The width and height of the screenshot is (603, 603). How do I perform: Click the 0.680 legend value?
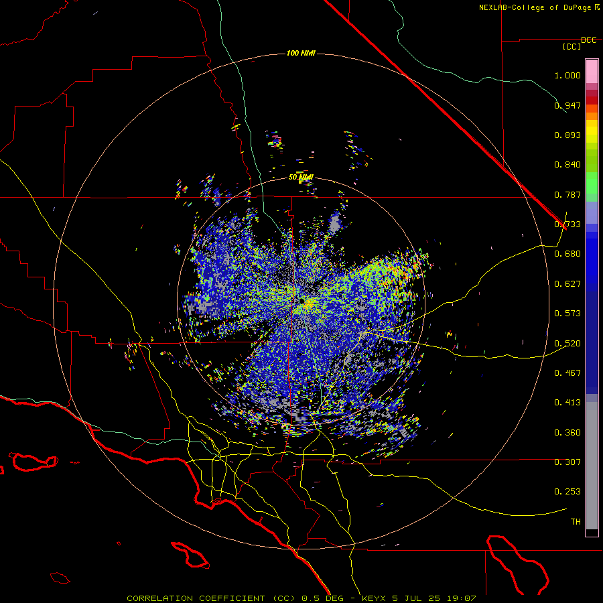567,254
